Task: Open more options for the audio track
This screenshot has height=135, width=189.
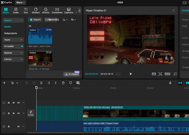Action: pos(23,126)
